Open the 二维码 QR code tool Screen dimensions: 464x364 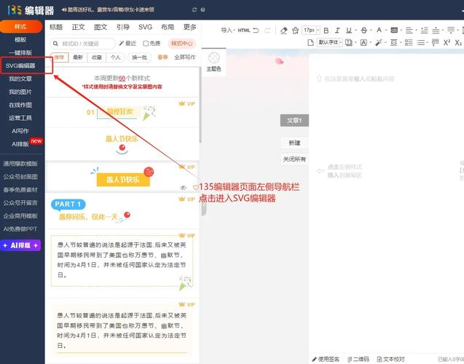(x=357, y=359)
